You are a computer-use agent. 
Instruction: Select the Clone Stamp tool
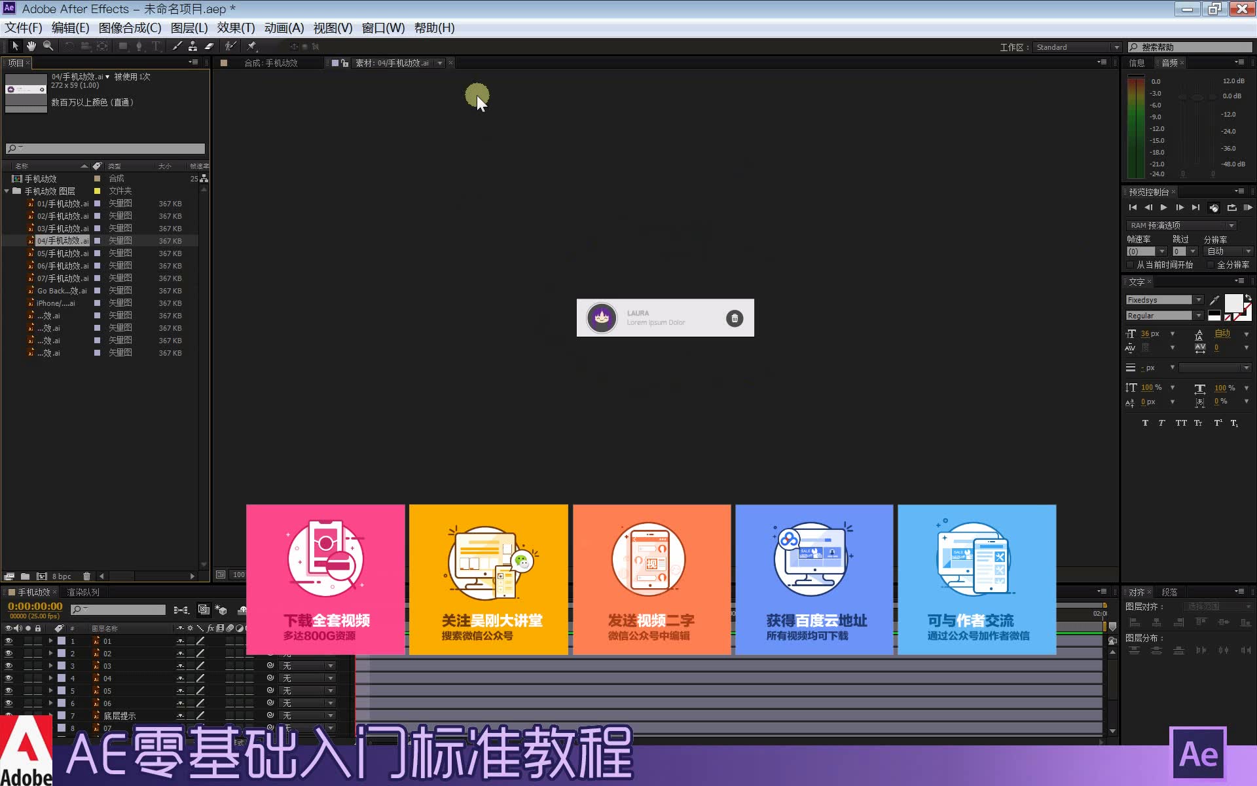tap(192, 47)
